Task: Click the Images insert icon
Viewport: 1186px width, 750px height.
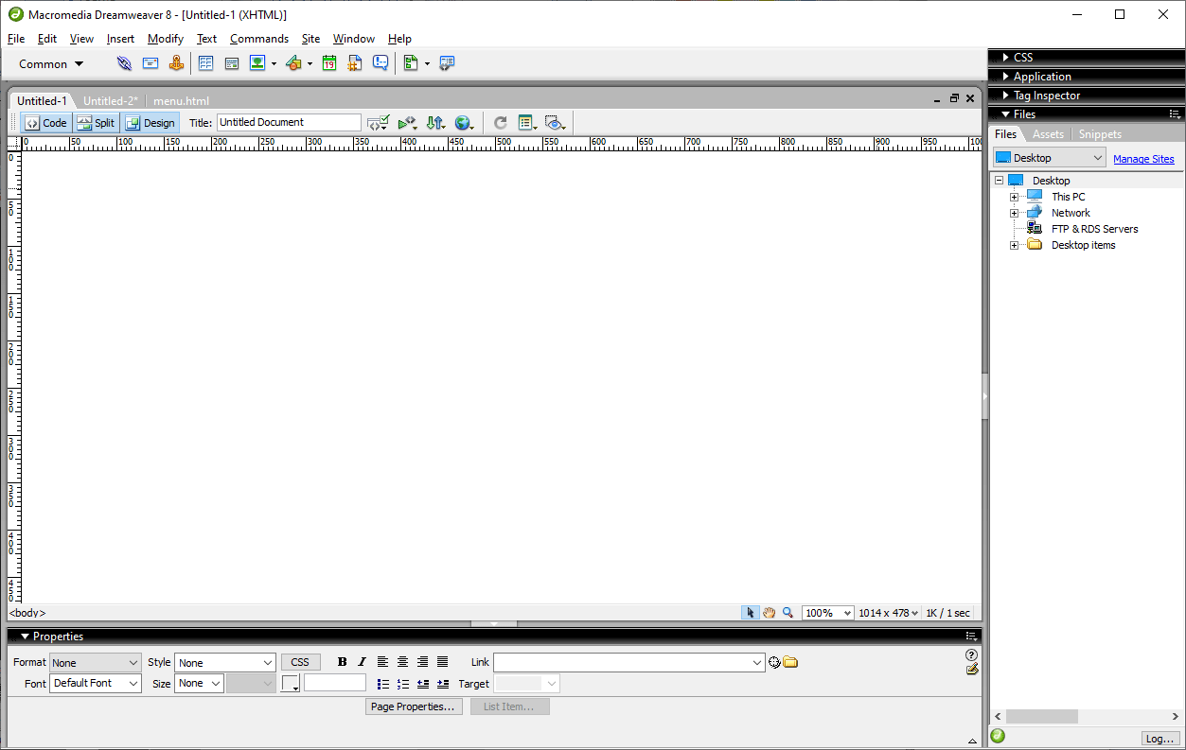Action: point(257,63)
